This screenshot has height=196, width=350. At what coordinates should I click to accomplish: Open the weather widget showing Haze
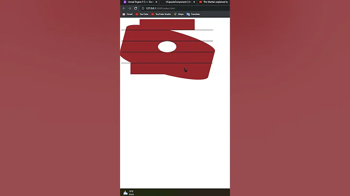click(128, 193)
